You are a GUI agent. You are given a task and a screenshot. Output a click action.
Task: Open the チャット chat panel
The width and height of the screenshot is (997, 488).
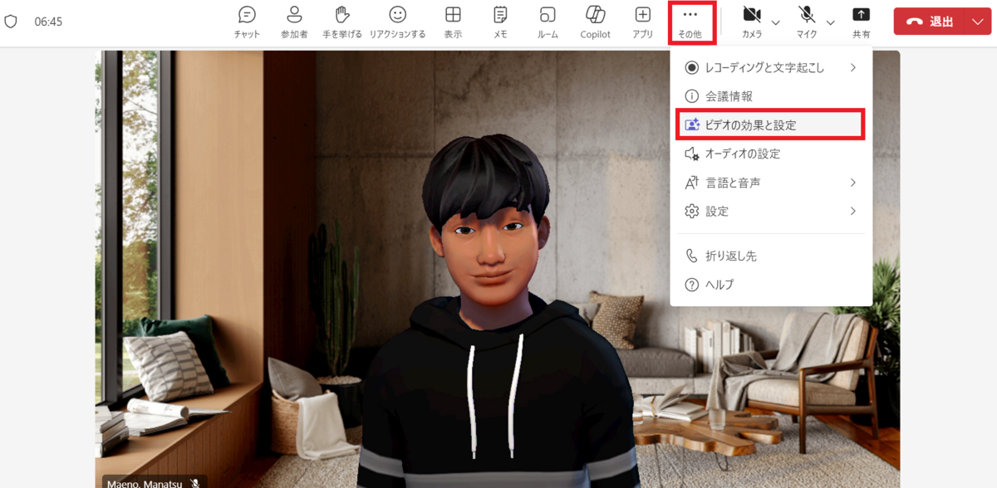[247, 22]
